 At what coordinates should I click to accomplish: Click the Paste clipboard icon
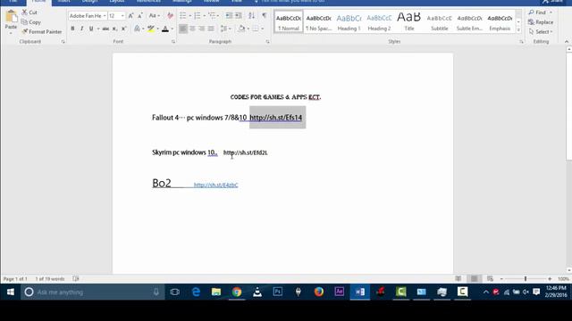[11, 17]
